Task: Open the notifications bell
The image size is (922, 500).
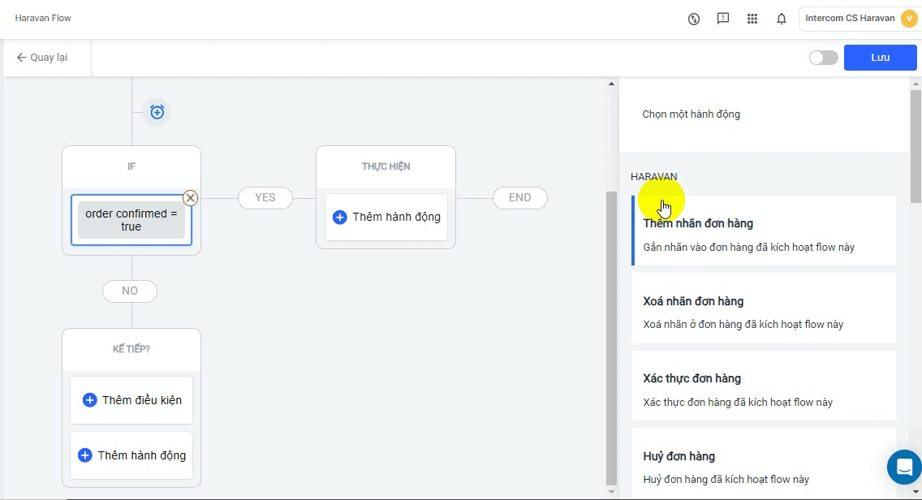Action: 782,19
